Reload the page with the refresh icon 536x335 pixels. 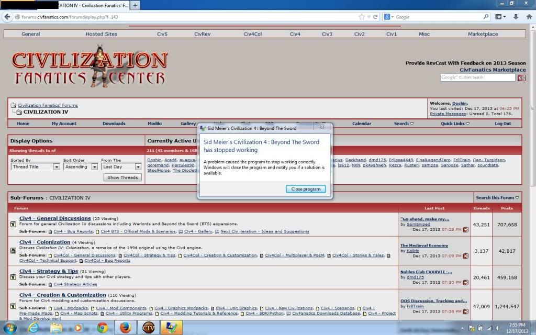375,17
